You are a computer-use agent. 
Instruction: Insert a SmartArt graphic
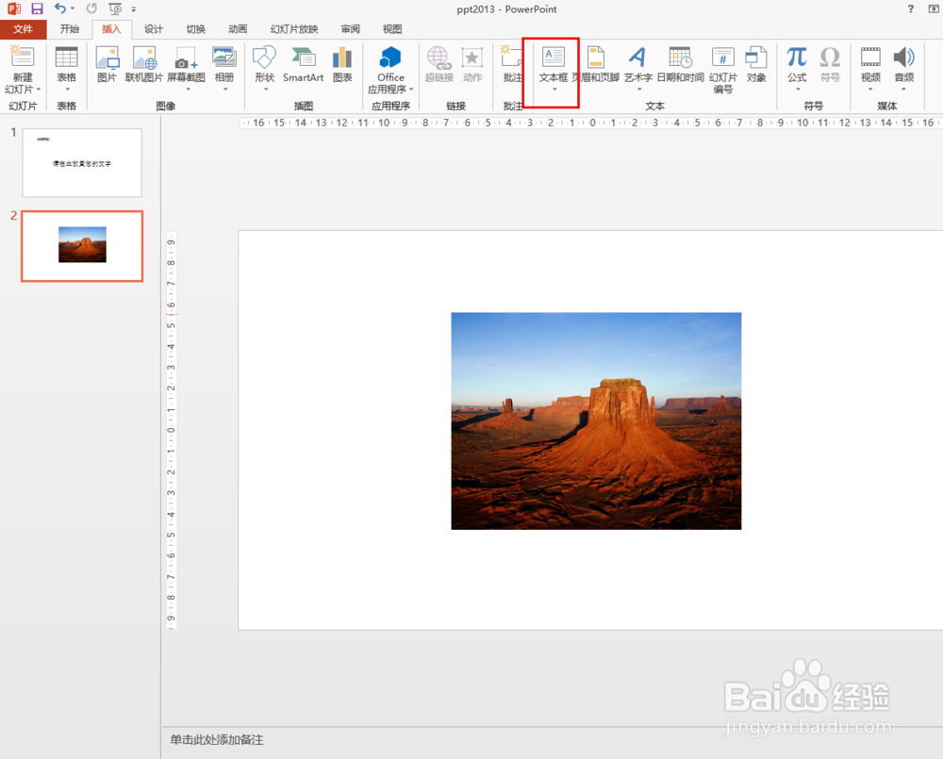pos(303,64)
